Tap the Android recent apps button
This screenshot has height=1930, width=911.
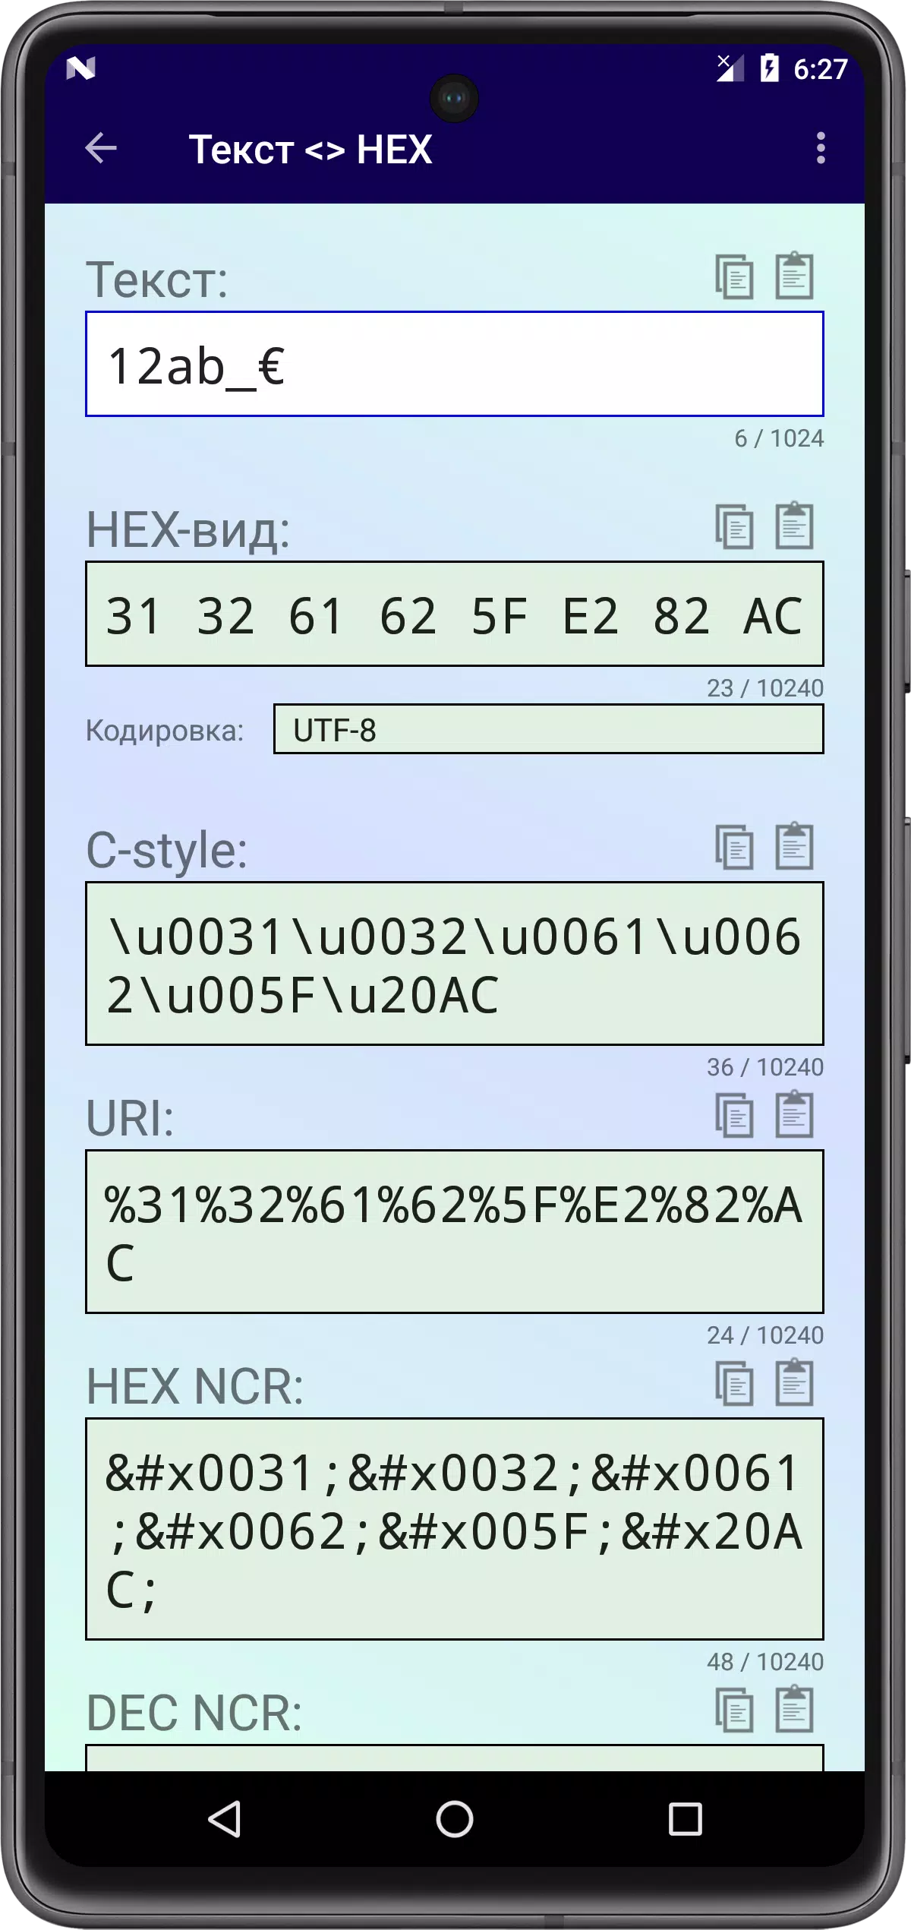[685, 1819]
